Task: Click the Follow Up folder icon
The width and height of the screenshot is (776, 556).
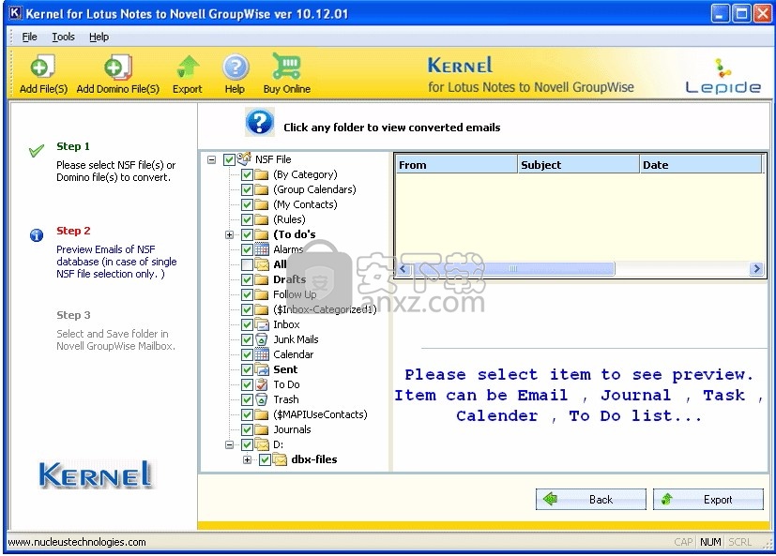Action: pyautogui.click(x=261, y=294)
